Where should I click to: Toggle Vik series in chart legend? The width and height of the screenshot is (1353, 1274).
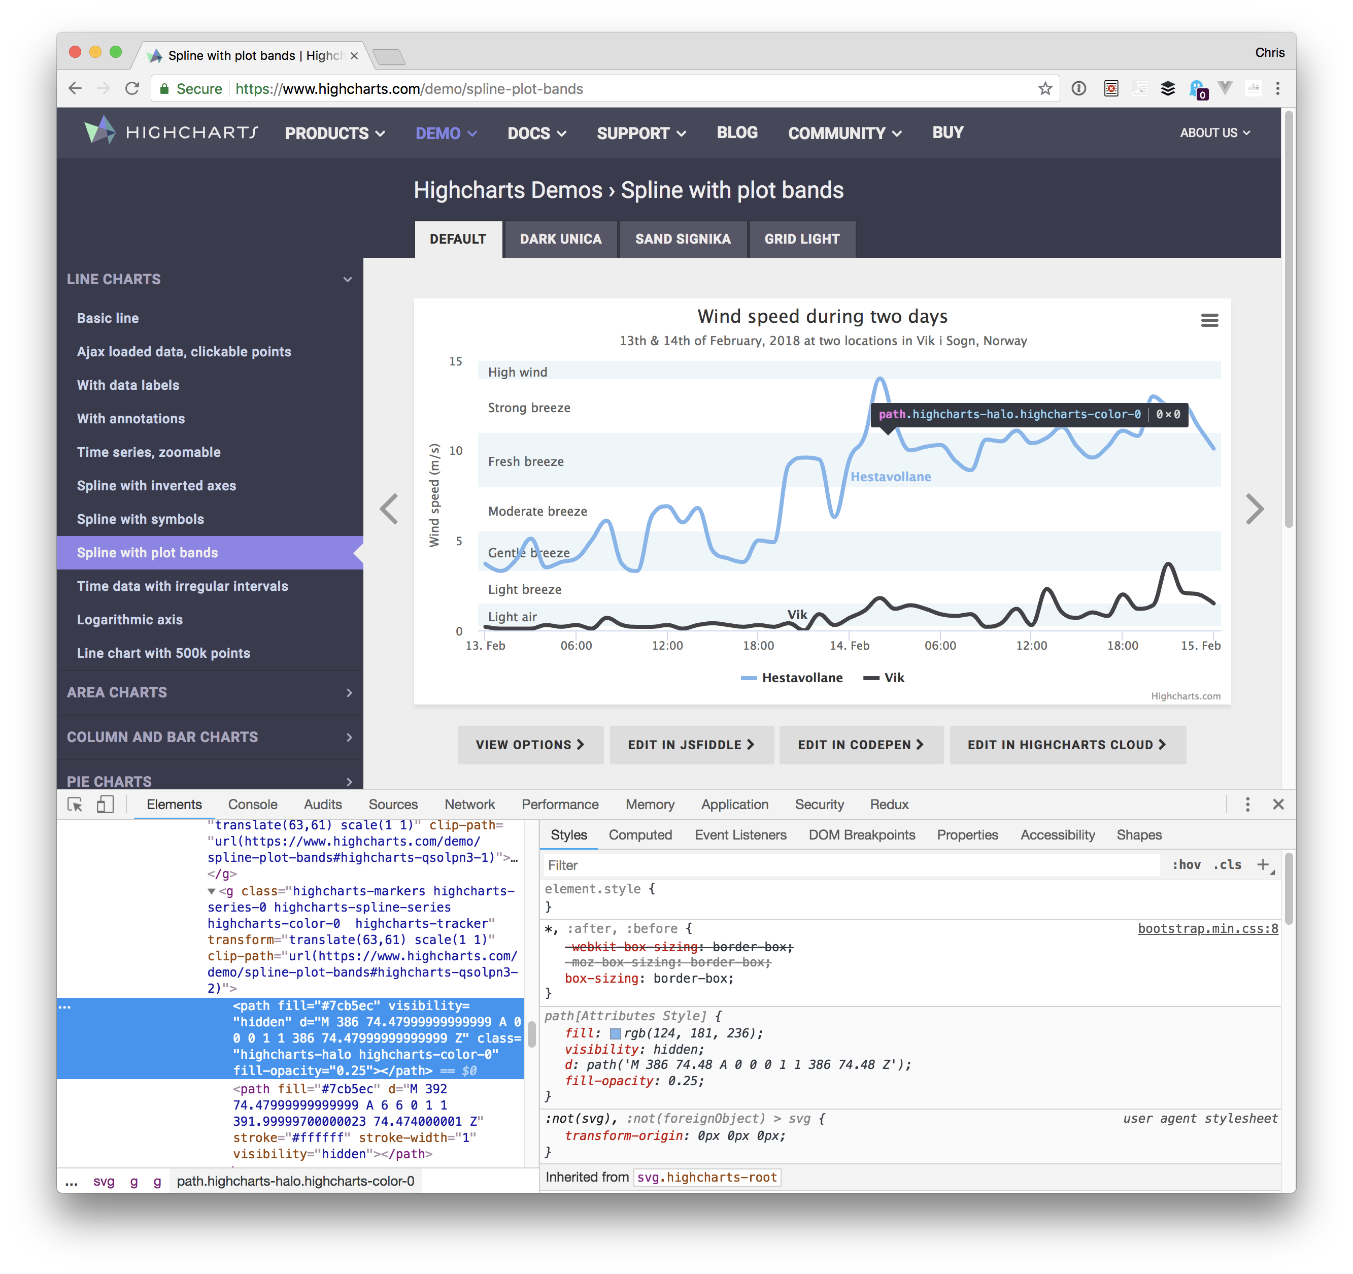(x=884, y=678)
